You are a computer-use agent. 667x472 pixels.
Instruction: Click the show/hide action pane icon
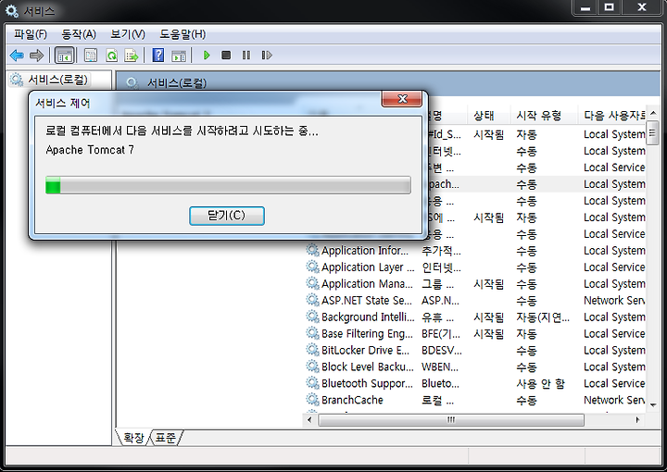tap(179, 56)
